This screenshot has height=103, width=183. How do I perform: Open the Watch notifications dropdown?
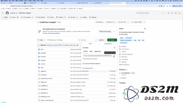(111, 22)
